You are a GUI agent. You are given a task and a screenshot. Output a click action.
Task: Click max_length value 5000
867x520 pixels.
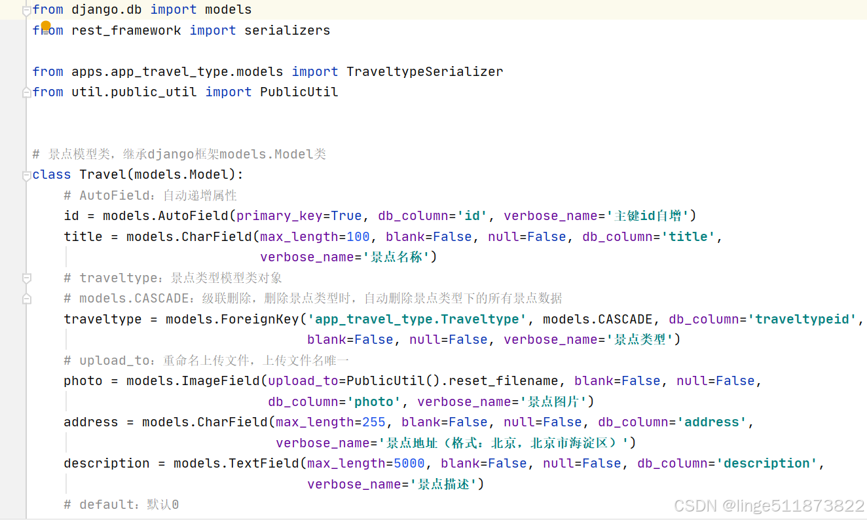pos(409,464)
